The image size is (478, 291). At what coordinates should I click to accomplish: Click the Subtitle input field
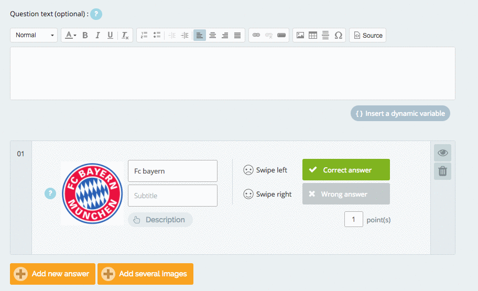(172, 196)
